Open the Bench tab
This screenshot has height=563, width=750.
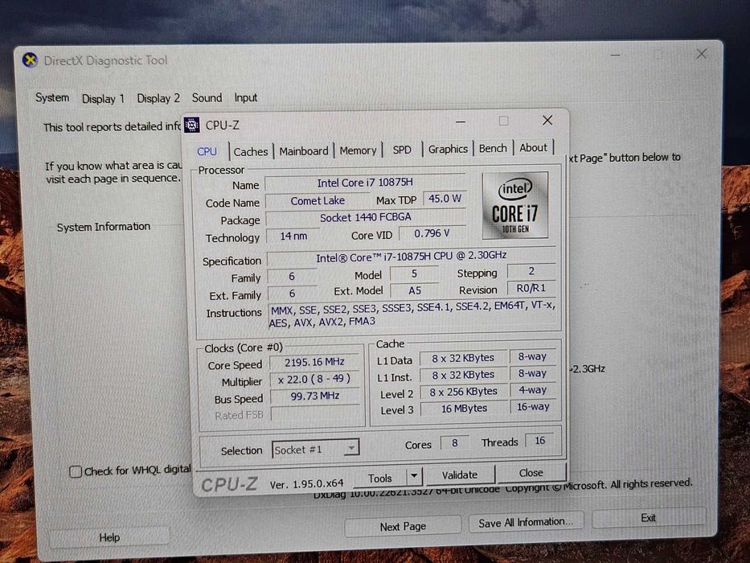[x=493, y=149]
